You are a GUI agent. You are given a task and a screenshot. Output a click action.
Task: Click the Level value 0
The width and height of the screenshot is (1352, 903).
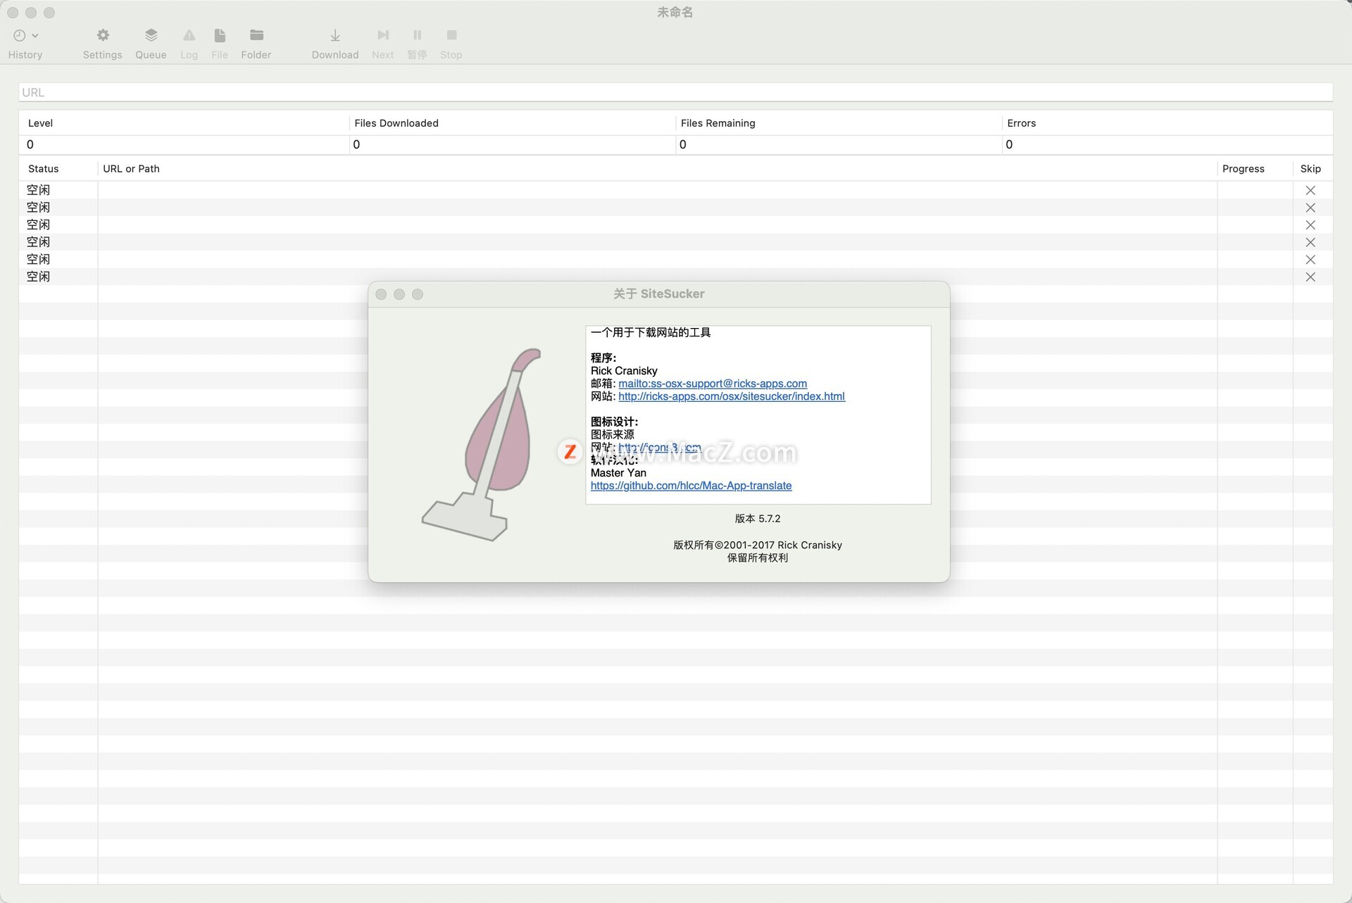[x=30, y=144]
